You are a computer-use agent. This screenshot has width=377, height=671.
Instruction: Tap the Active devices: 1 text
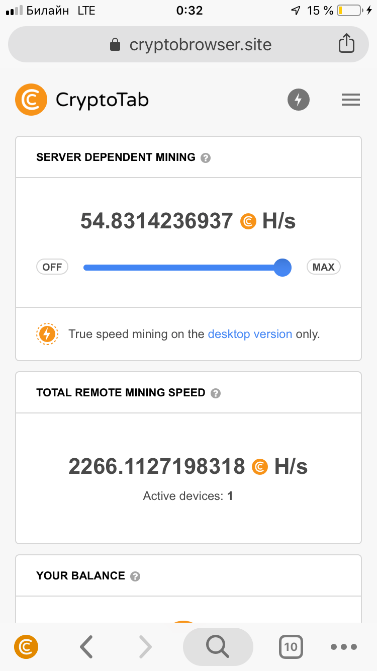[188, 496]
